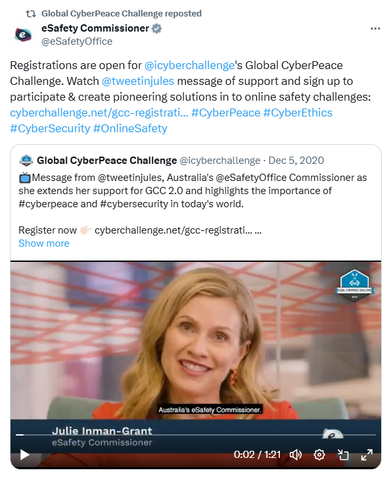The width and height of the screenshot is (391, 479).
Task: Open the #CyberPeace hashtag
Action: click(x=225, y=113)
